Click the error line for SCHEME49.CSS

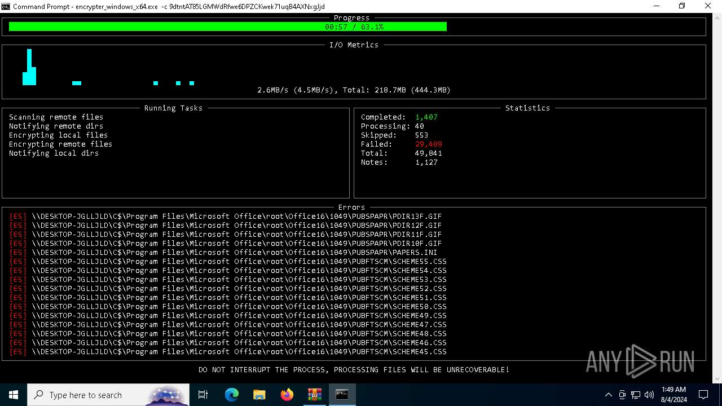[228, 316]
